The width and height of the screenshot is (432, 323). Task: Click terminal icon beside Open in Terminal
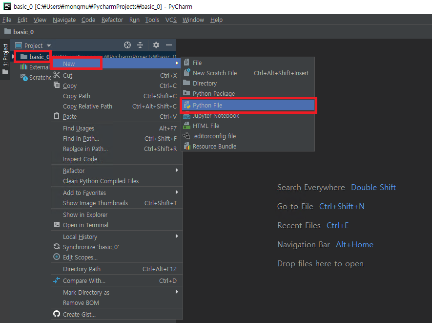tap(57, 224)
